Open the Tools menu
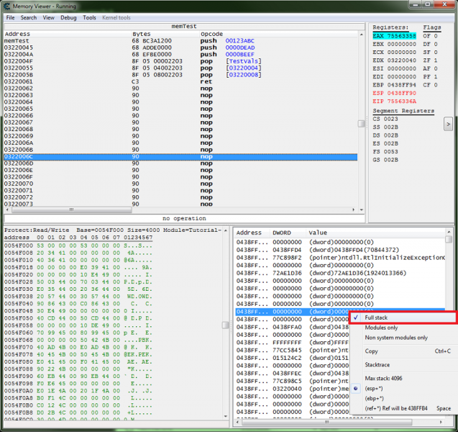Image resolution: width=458 pixels, height=432 pixels. (x=89, y=17)
